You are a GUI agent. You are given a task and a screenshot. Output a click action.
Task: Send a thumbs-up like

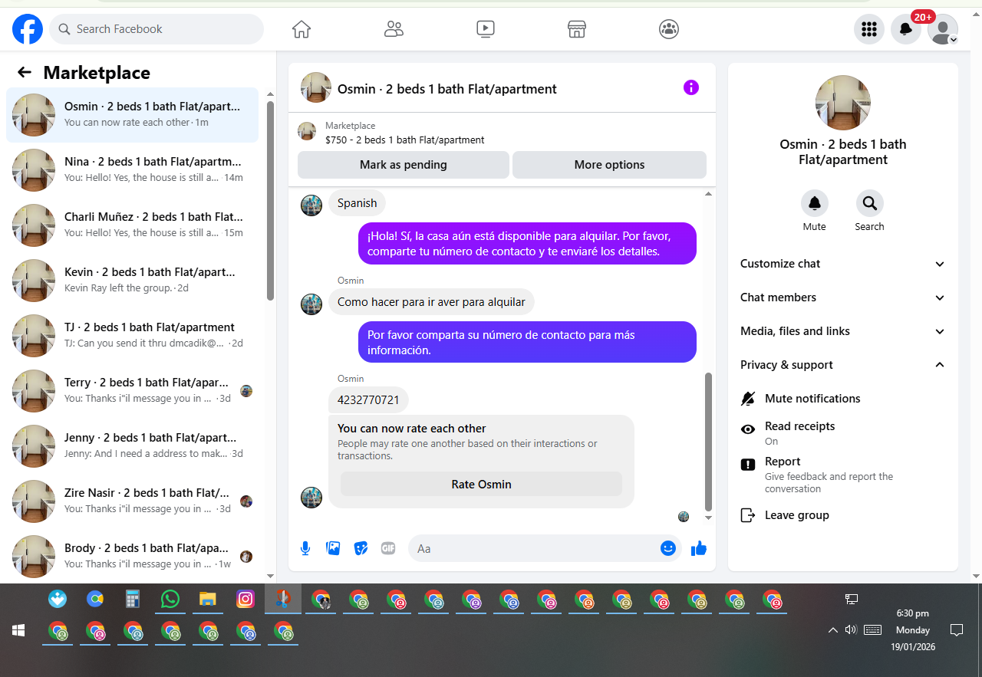point(699,548)
